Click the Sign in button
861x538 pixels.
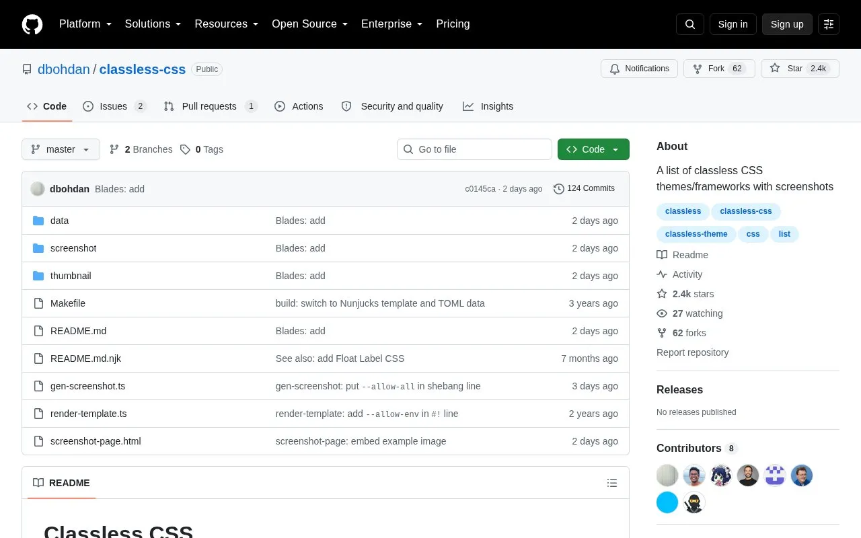[x=733, y=24]
